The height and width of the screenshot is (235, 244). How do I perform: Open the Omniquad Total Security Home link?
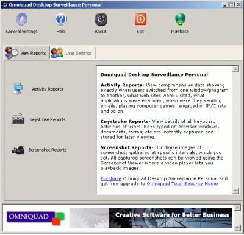[x=182, y=184]
